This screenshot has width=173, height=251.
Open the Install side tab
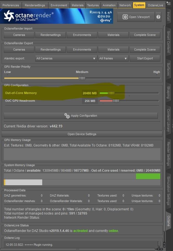pos(168,16)
